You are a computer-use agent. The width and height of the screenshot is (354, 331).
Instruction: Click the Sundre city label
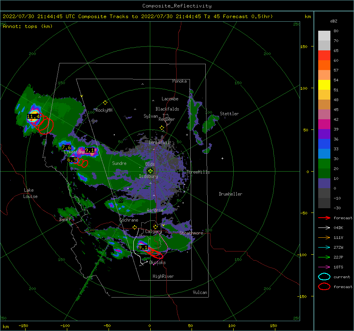click(119, 163)
